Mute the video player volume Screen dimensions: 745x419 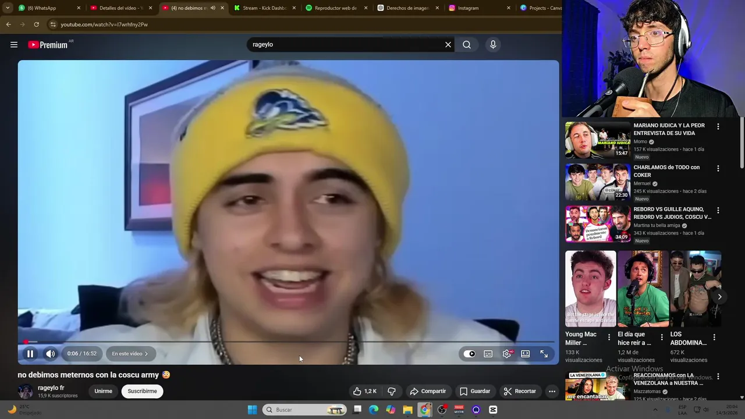[x=51, y=354]
